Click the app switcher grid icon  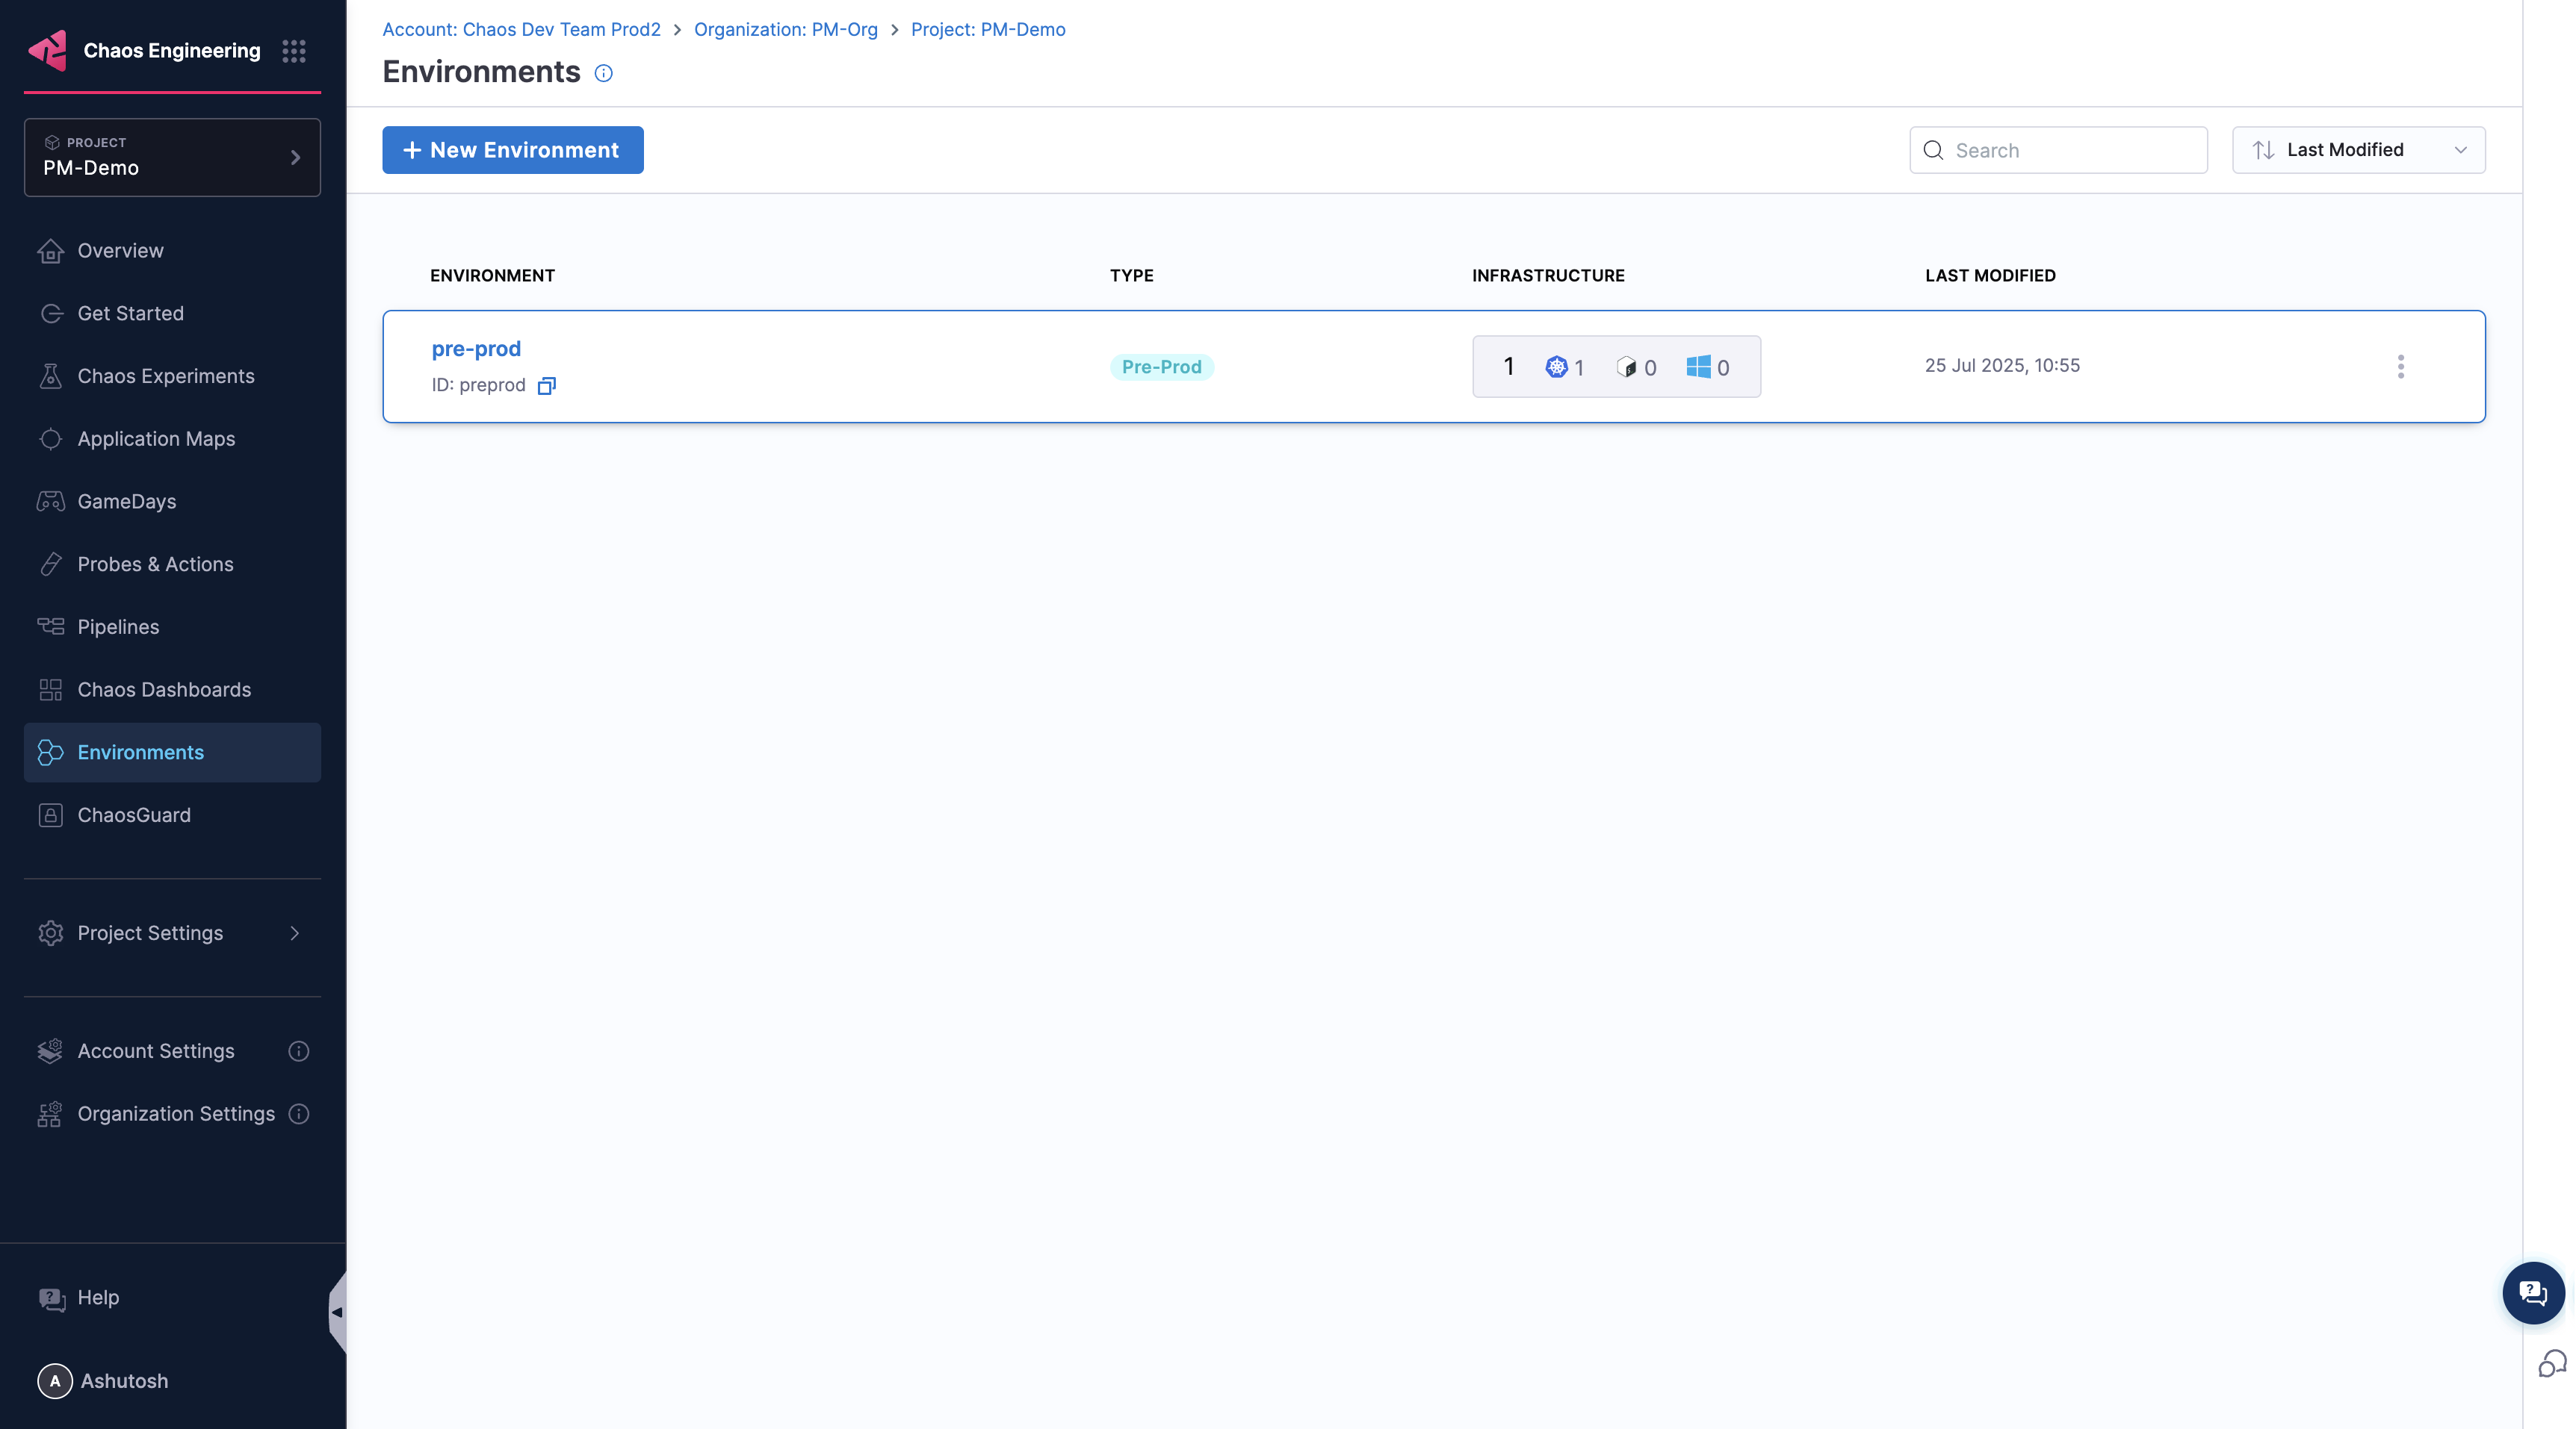pos(293,51)
